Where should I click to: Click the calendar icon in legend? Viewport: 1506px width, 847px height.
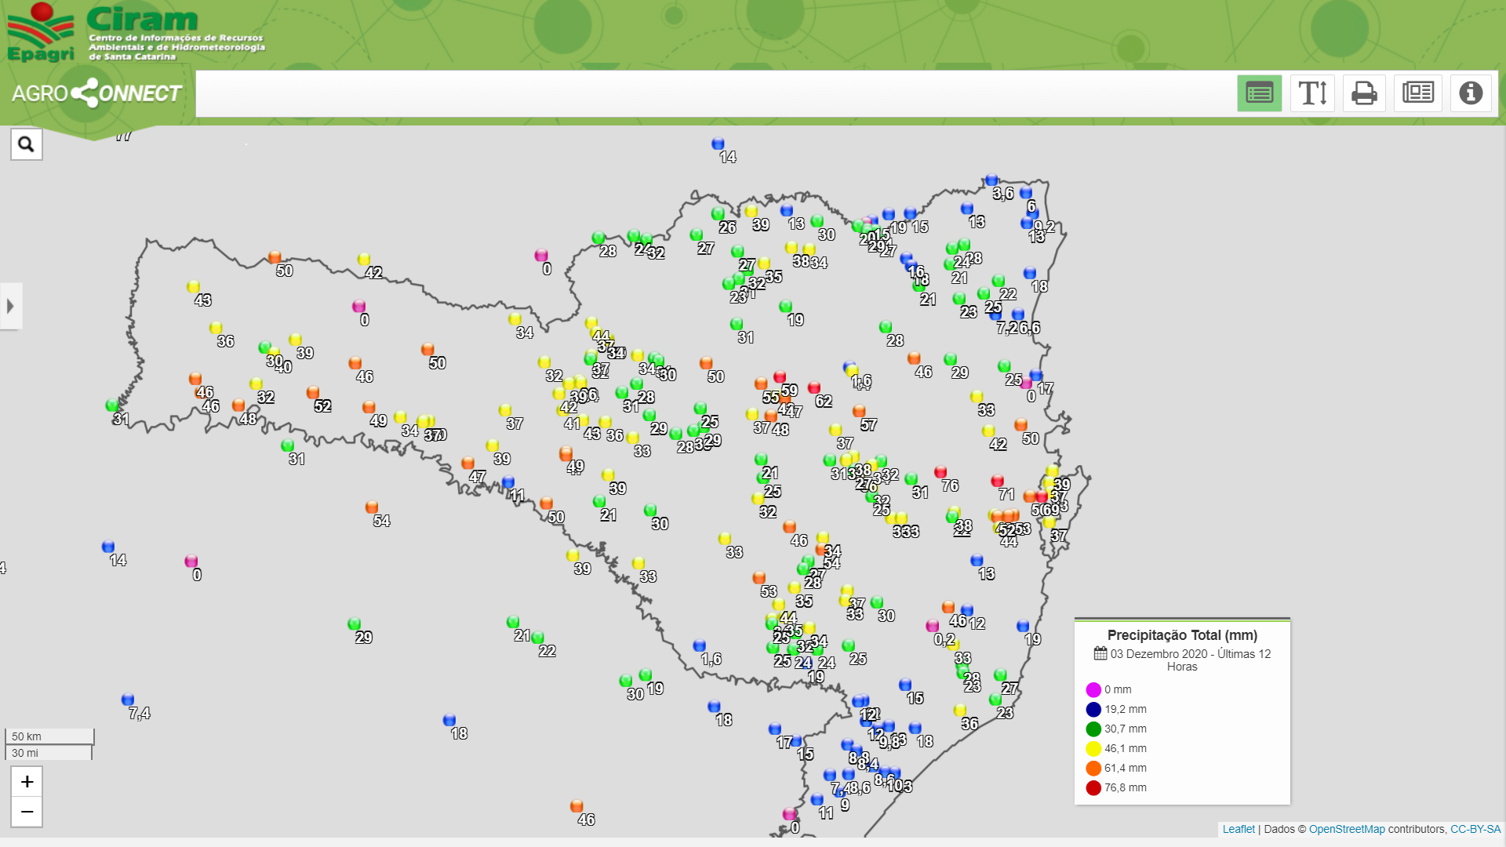coord(1100,653)
